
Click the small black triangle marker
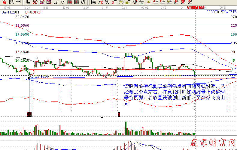[102, 117]
